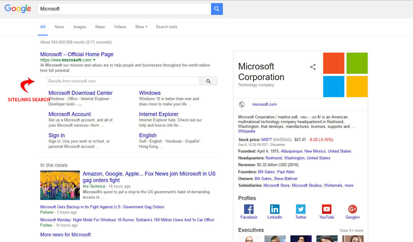Click the Google logo

pyautogui.click(x=18, y=9)
